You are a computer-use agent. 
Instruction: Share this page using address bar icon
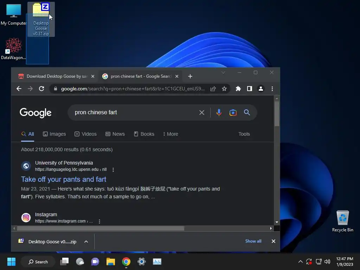click(213, 89)
